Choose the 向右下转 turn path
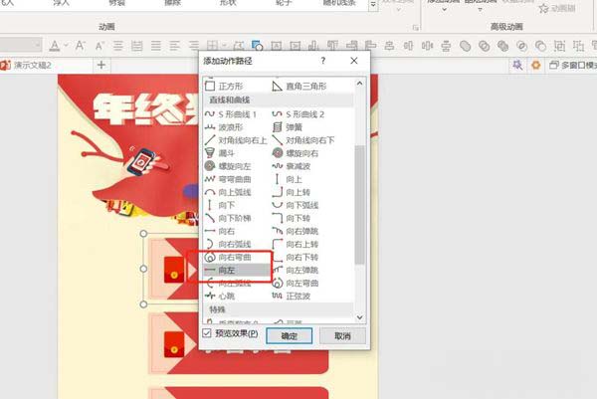597x399 pixels. pyautogui.click(x=296, y=257)
